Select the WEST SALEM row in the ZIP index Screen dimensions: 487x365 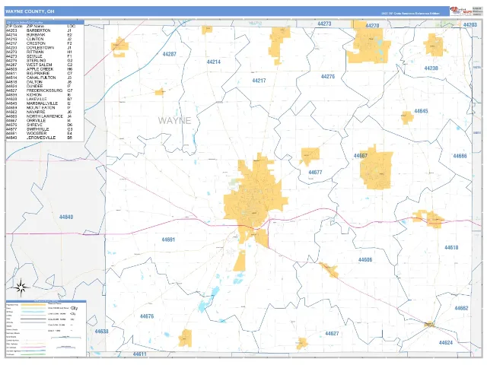39,65
